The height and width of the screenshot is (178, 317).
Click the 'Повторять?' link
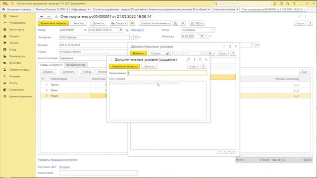(x=138, y=30)
